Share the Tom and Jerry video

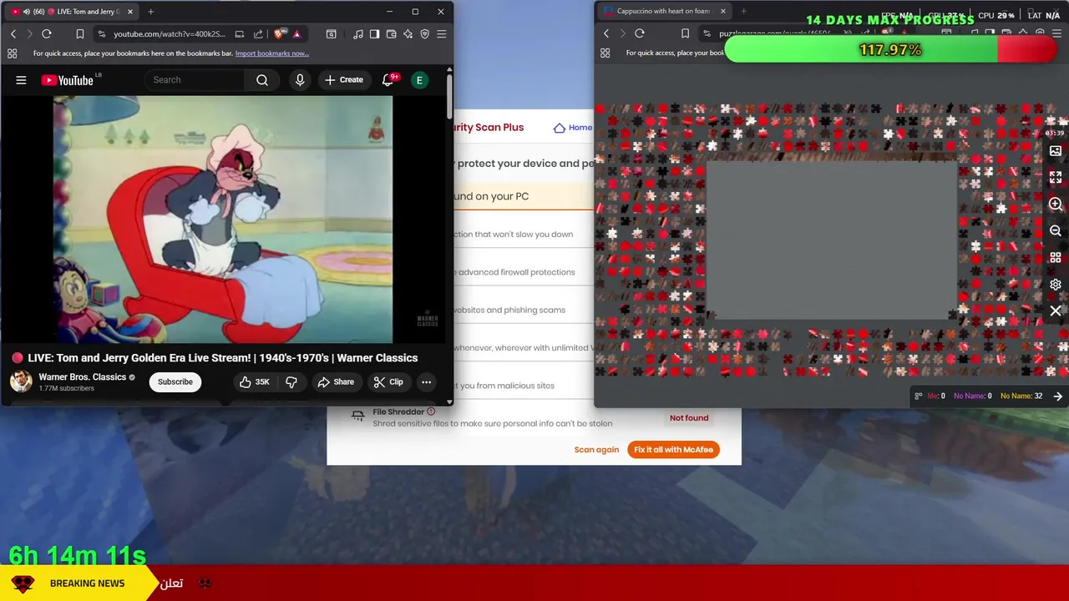[335, 382]
